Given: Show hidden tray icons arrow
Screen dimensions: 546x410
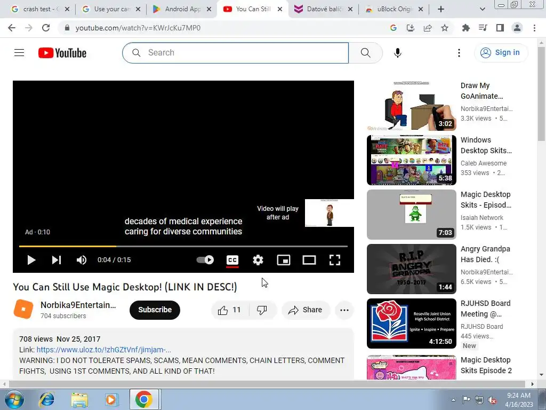Looking at the screenshot, I should [x=453, y=400].
